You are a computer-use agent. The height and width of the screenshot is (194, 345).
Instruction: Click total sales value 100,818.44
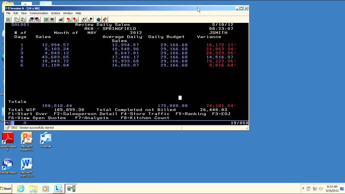pos(57,106)
